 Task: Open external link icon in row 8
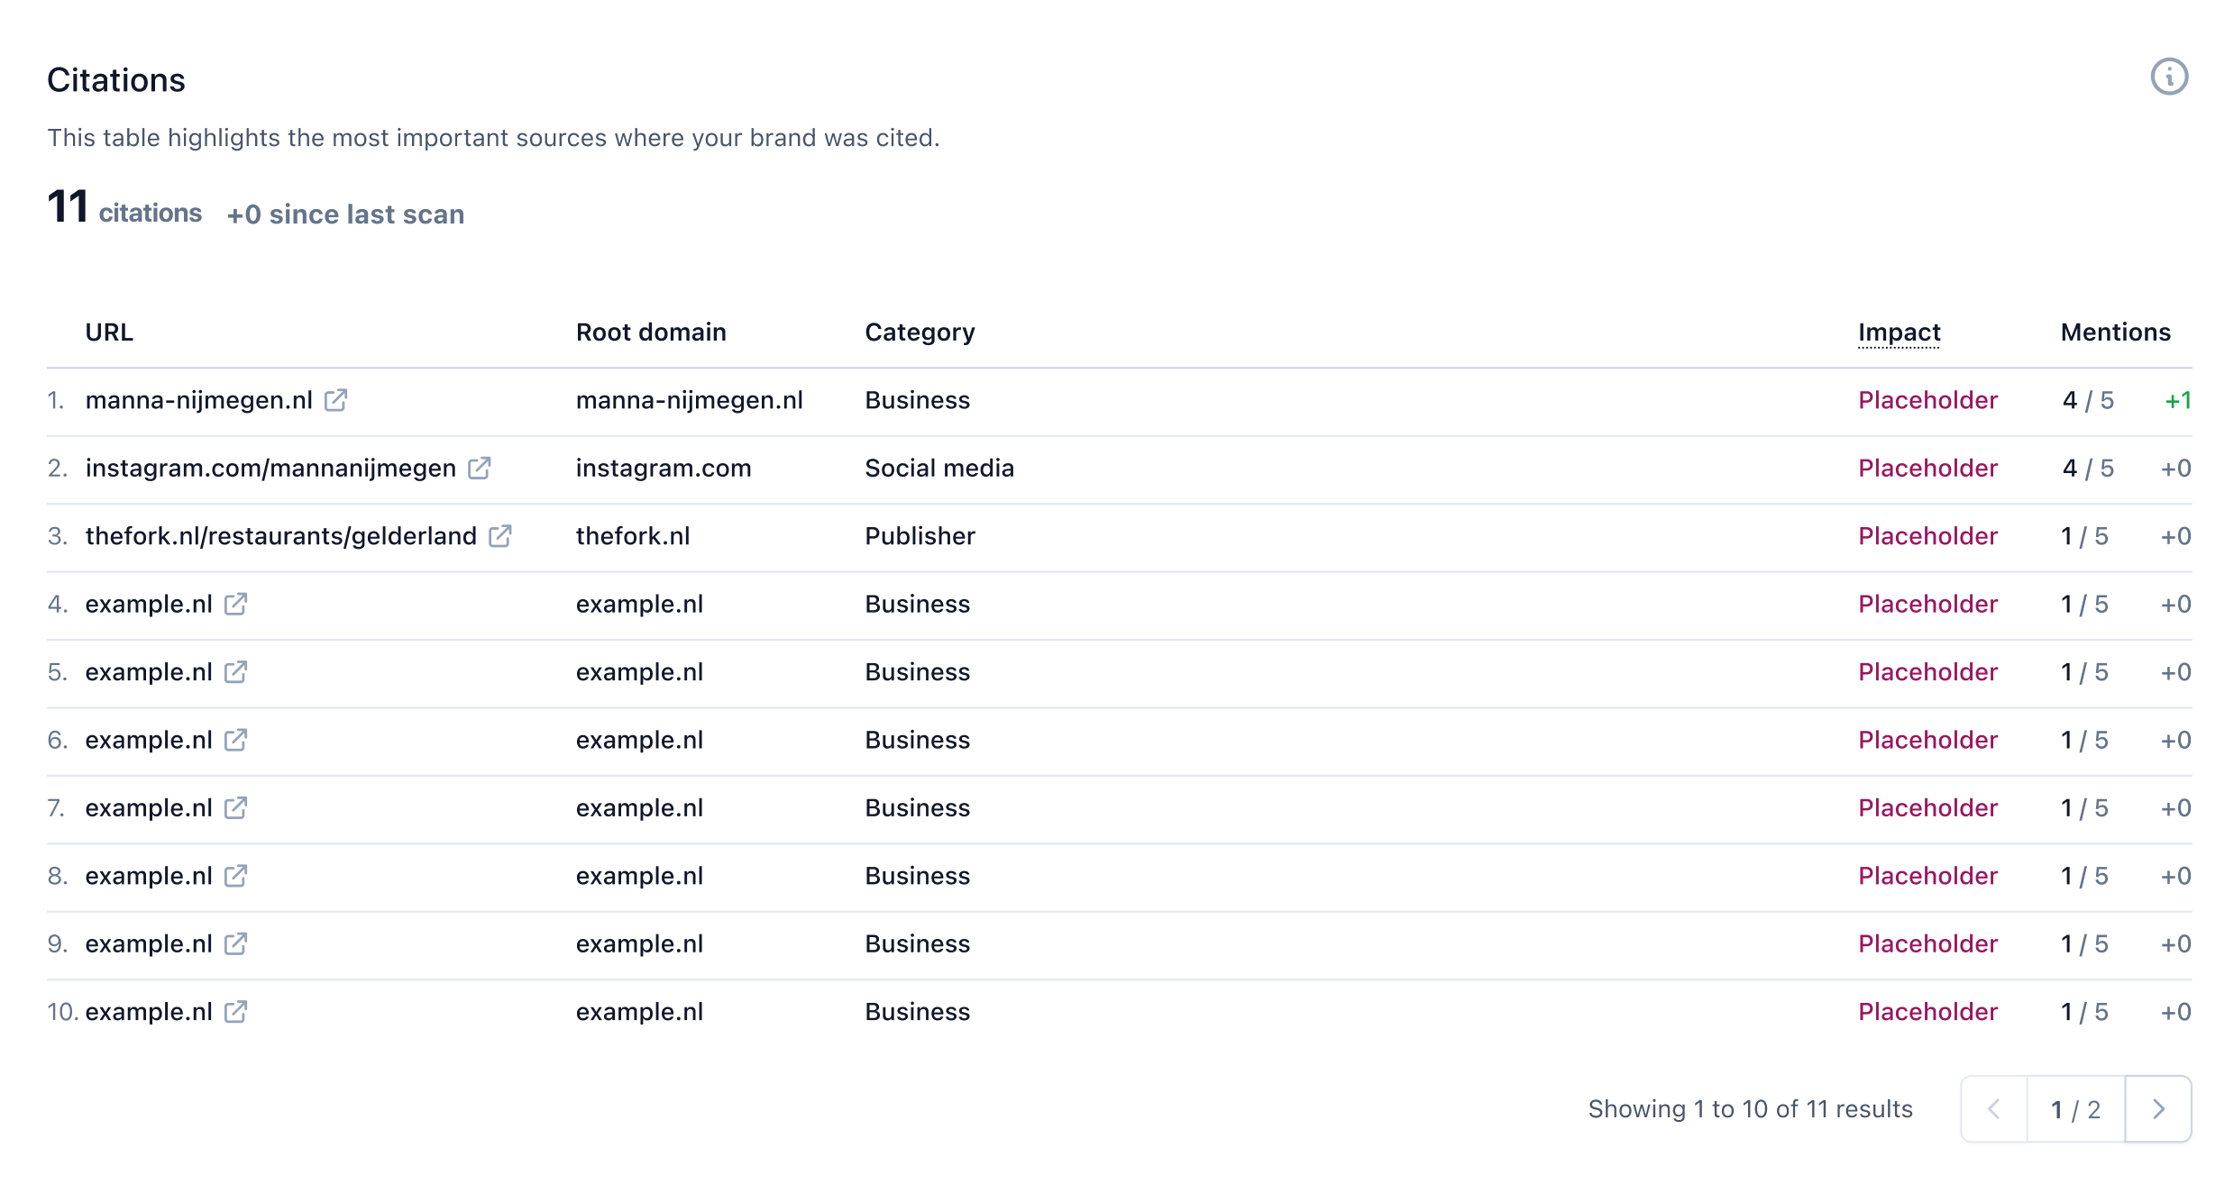[x=235, y=876]
